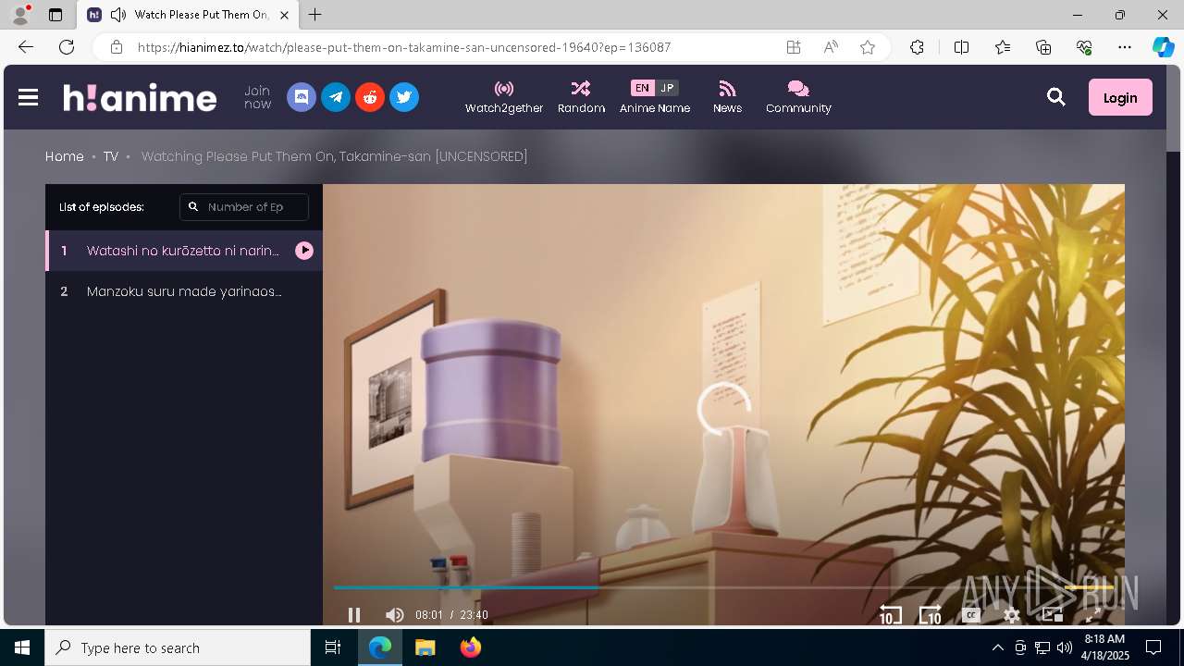Open the Community section
1184x666 pixels.
798,97
